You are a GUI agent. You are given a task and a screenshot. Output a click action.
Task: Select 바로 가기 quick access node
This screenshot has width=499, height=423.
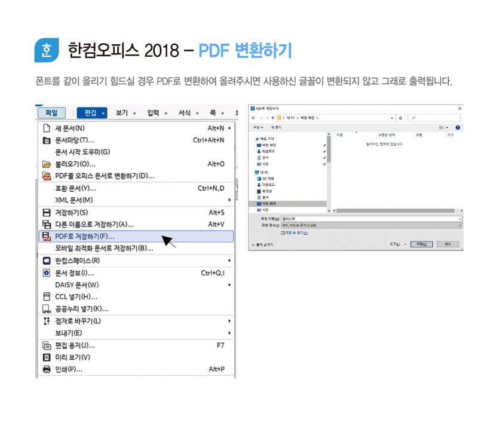point(265,139)
